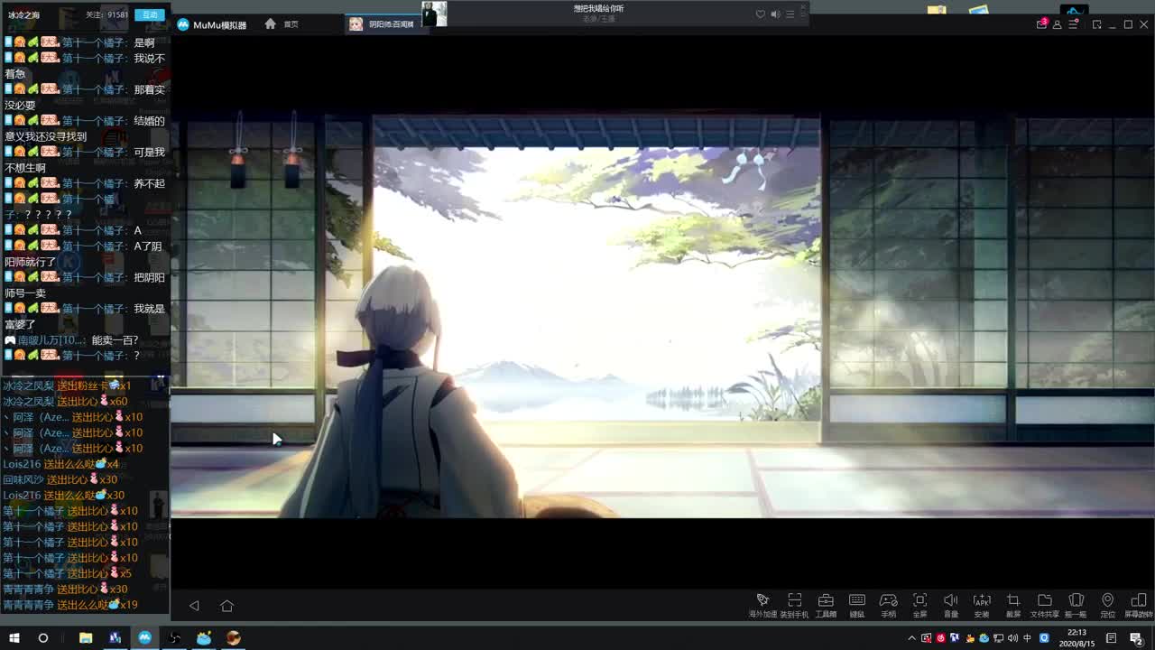The height and width of the screenshot is (650, 1155).
Task: Open the clock showing 22:13
Action: pyautogui.click(x=1076, y=637)
